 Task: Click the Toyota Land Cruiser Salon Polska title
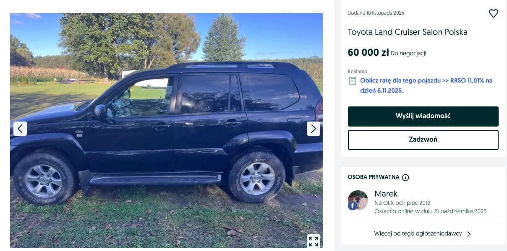coord(408,32)
